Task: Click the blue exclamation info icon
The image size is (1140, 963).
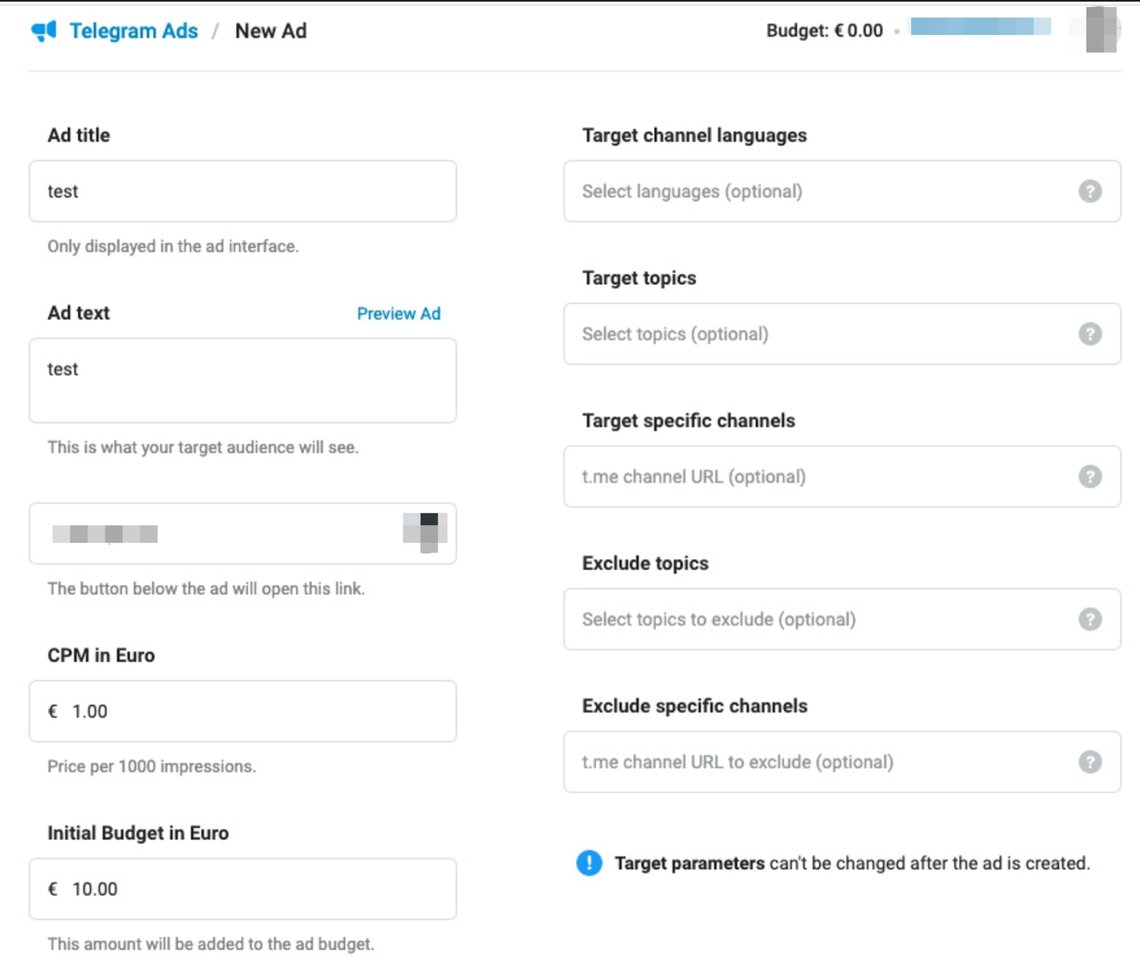Action: click(x=589, y=863)
